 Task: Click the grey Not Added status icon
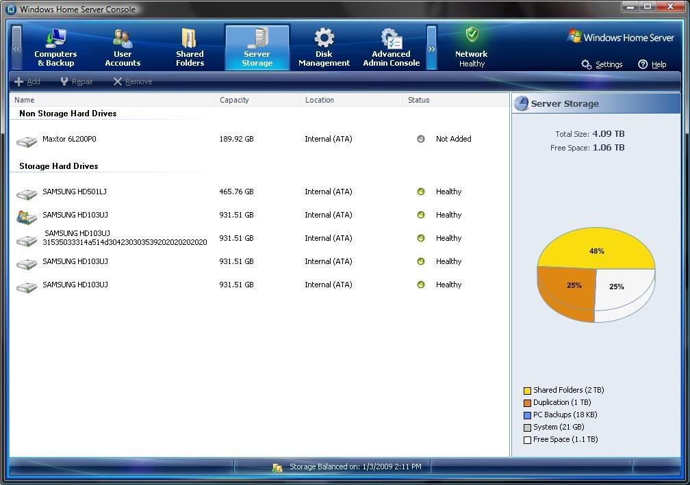tap(421, 139)
